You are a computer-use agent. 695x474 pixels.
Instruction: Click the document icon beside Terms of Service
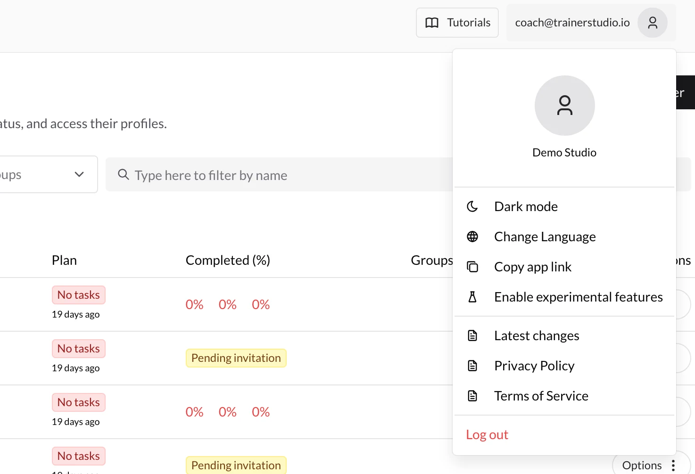point(472,396)
